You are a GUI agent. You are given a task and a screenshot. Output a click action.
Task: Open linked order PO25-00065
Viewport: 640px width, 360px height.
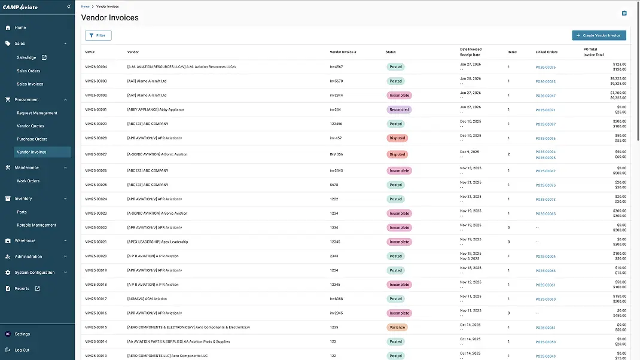click(545, 214)
